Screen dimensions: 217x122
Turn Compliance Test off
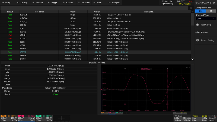coord(211,11)
